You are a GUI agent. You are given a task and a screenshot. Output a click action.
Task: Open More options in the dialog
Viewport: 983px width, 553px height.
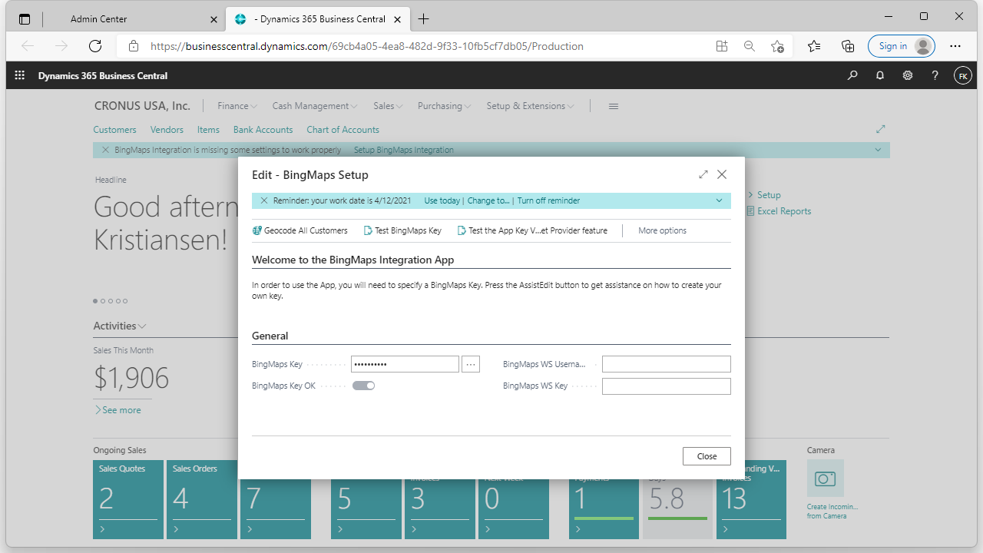662,230
